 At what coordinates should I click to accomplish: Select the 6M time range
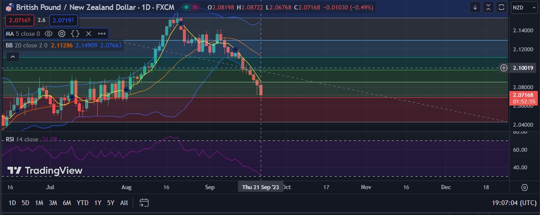67,203
